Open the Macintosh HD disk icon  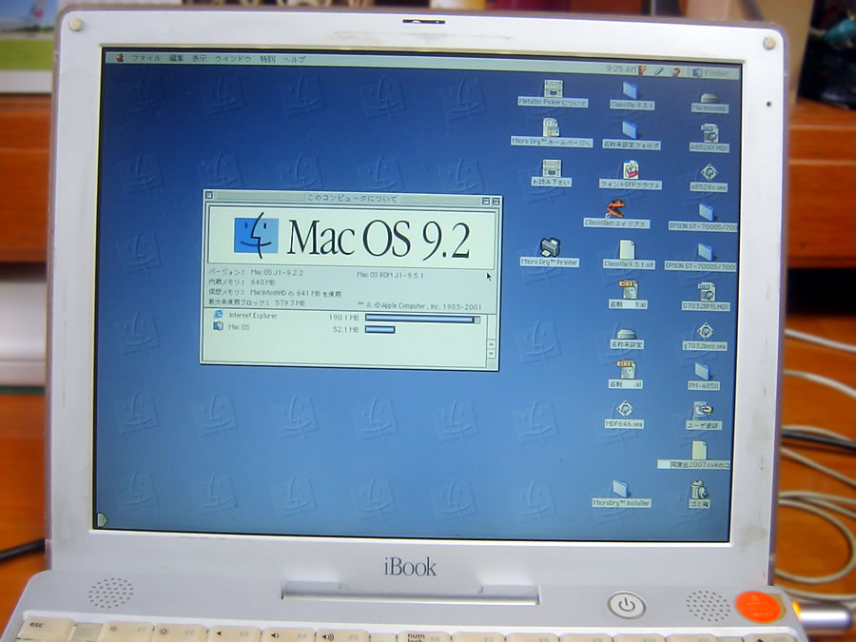click(x=710, y=102)
